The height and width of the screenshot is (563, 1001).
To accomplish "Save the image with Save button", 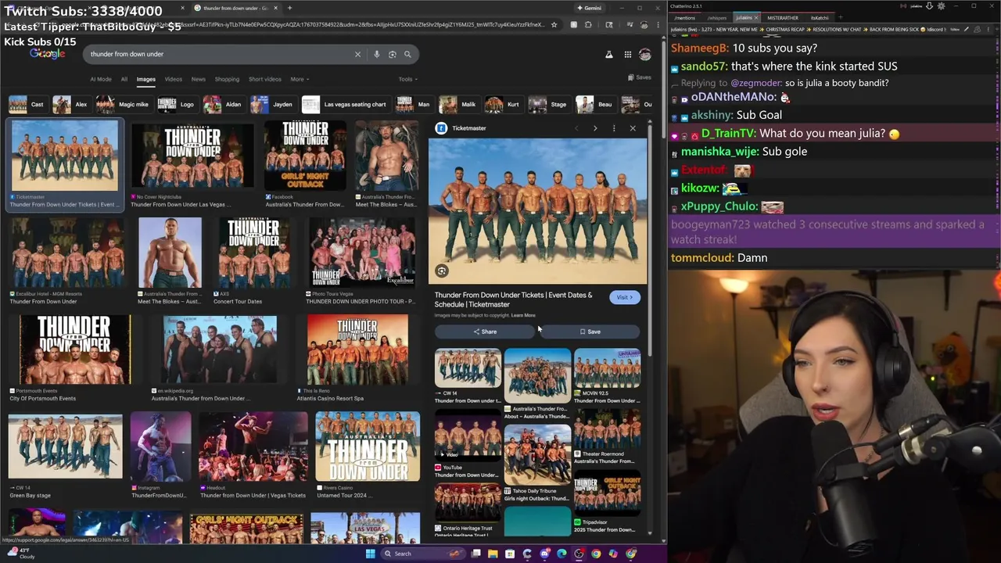I will 590,332.
